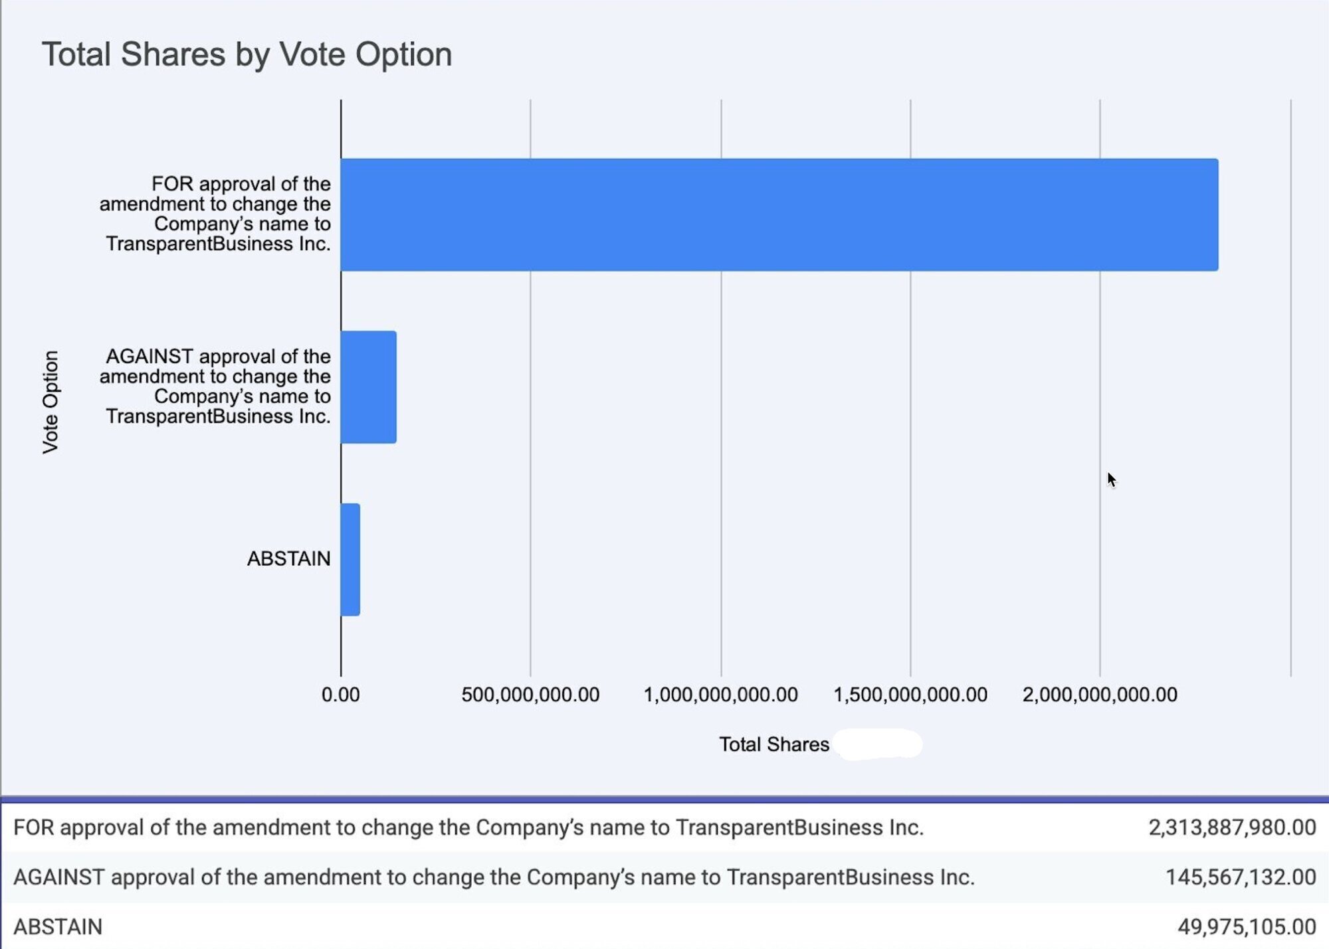Screen dimensions: 1329x949
Task: Select the FOR approval table row text
Action: (x=468, y=827)
